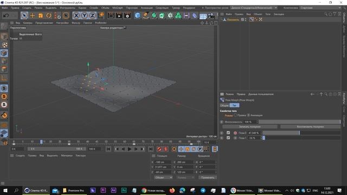Click the up arrow in Attribute Manager
Viewport: 347px width, 195px height.
(321, 94)
